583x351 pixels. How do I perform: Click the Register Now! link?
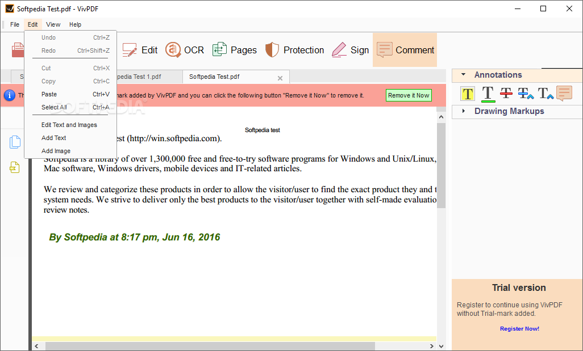coord(519,329)
